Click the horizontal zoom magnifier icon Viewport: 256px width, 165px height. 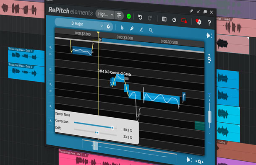point(199,162)
